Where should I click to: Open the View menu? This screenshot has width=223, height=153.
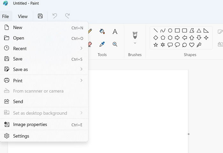(x=23, y=16)
